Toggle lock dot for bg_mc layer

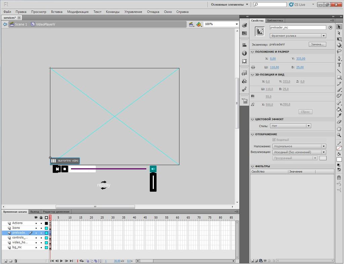(x=41, y=248)
